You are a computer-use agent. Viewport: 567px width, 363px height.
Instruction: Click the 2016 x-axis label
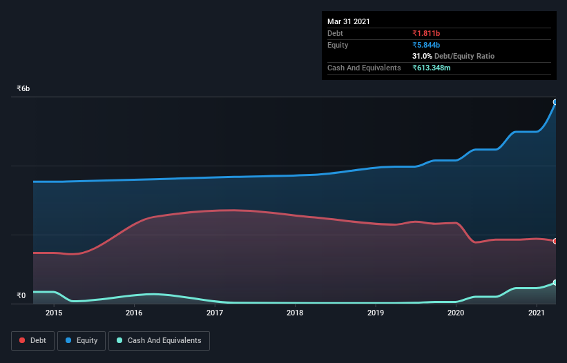[134, 313]
